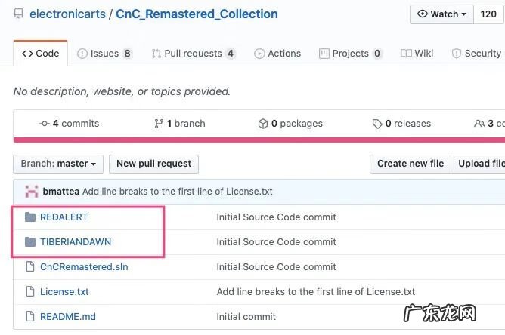Click the README.md file icon
This screenshot has width=505, height=335.
(30, 317)
